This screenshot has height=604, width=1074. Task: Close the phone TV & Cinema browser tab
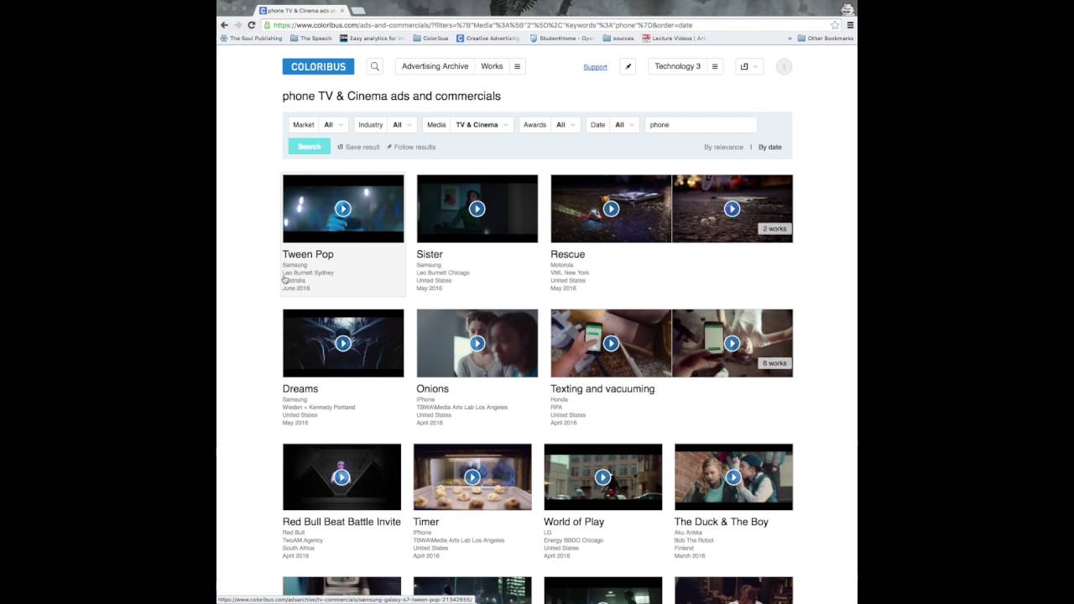(x=342, y=11)
